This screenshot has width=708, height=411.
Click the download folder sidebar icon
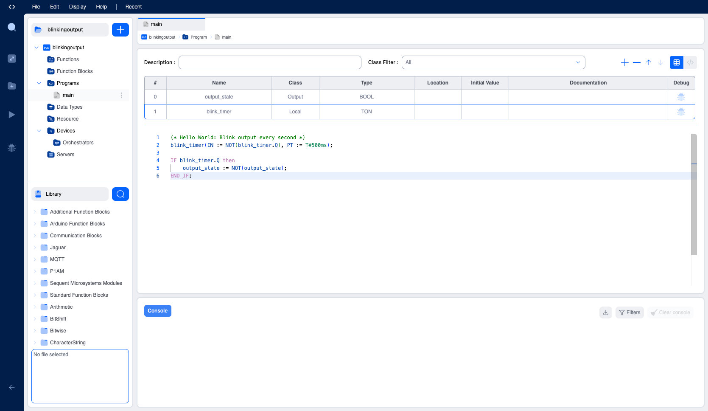12,86
